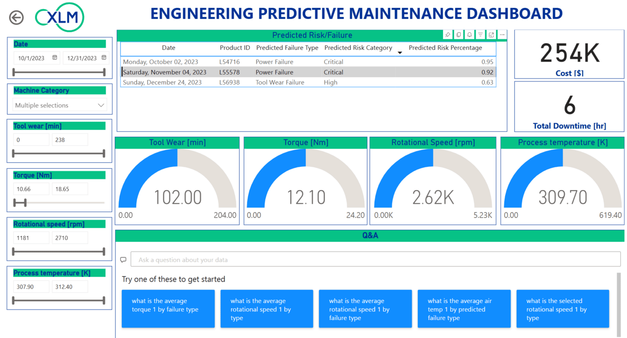Click risk percentage 0.95

[487, 62]
